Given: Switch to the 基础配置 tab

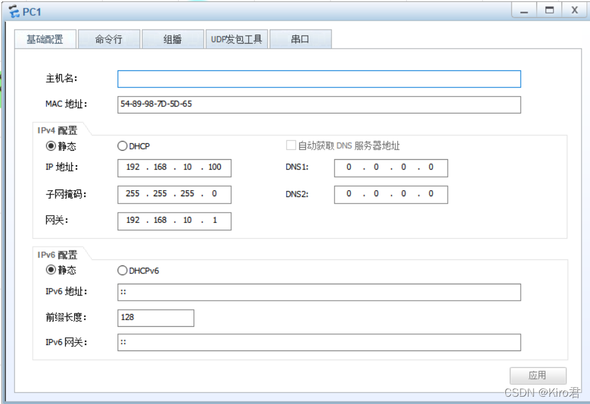Looking at the screenshot, I should click(x=45, y=39).
